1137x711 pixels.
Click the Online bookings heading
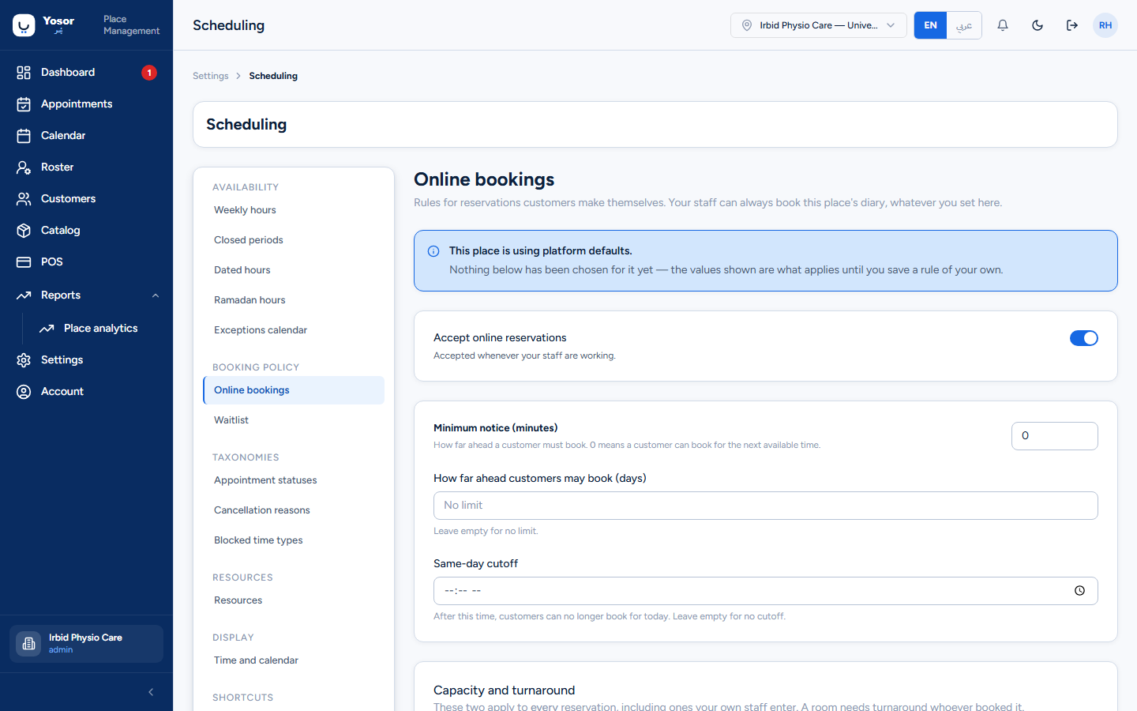point(484,179)
